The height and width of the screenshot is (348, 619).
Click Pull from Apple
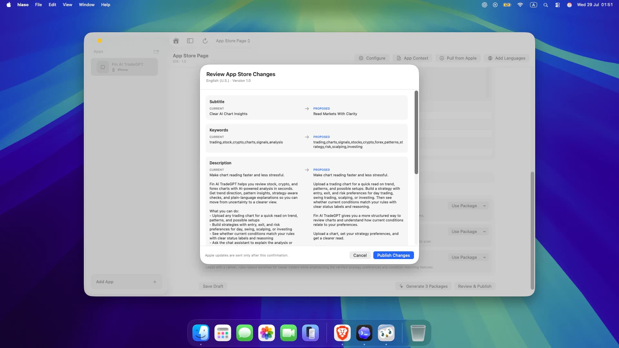point(458,58)
